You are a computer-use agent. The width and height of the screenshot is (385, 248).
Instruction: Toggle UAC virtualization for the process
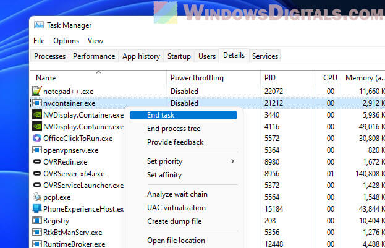[176, 208]
